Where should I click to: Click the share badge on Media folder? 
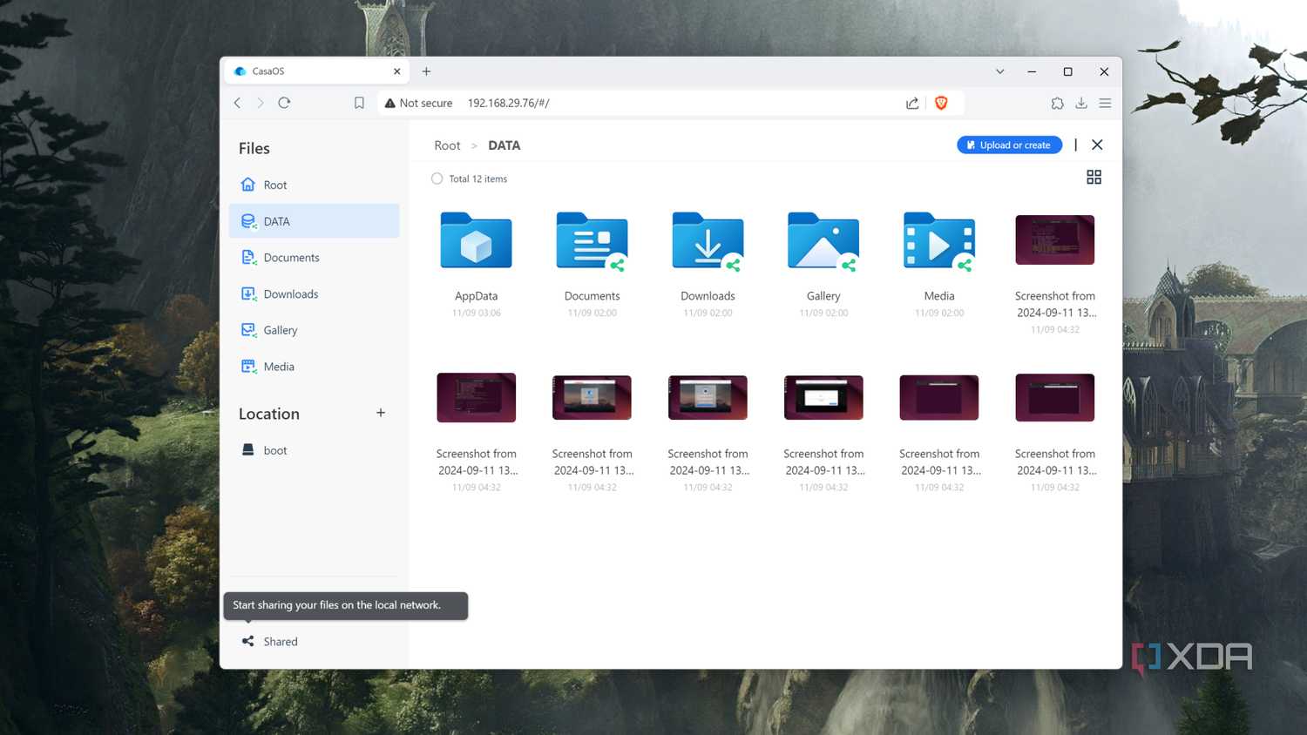click(965, 265)
